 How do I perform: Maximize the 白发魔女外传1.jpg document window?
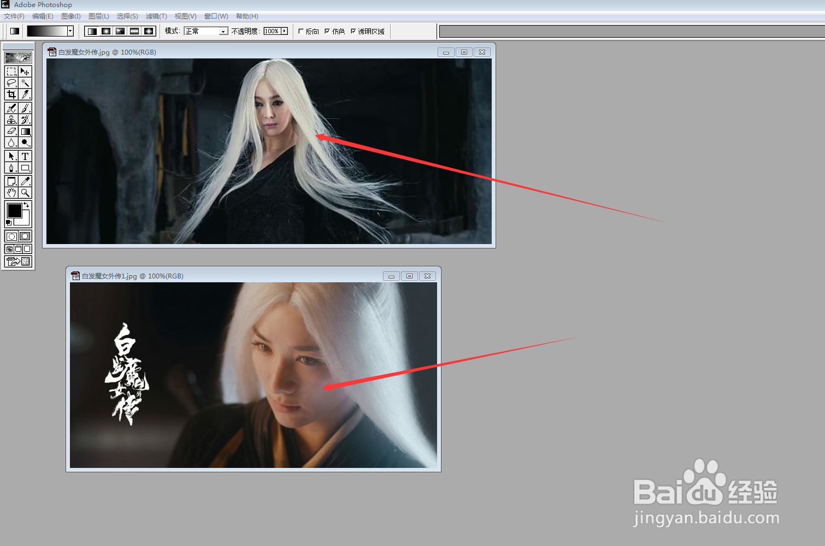(410, 276)
